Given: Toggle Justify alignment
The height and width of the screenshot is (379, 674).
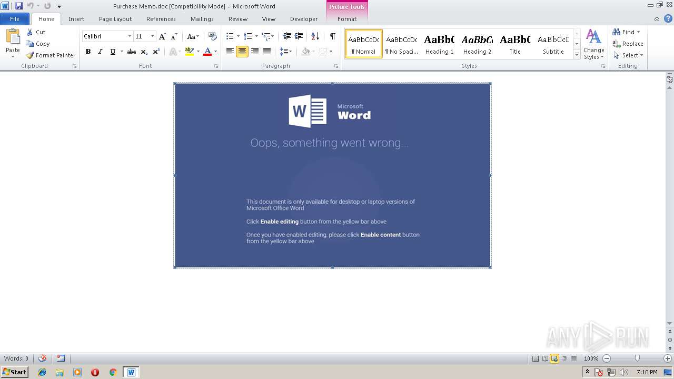Looking at the screenshot, I should (267, 52).
